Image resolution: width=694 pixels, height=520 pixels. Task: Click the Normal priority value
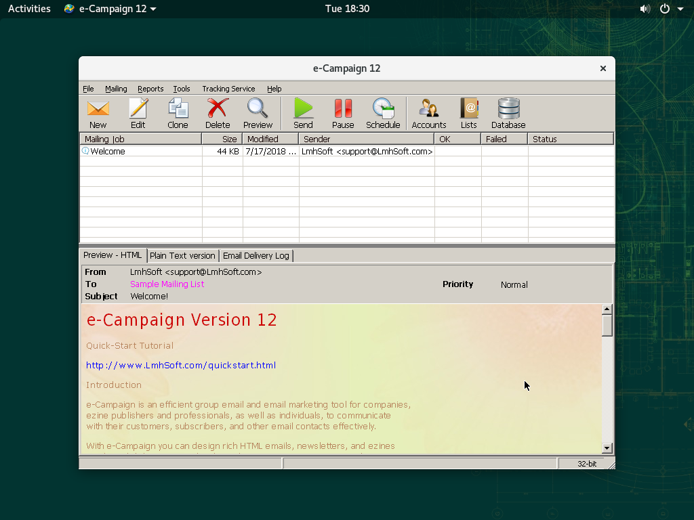(514, 285)
